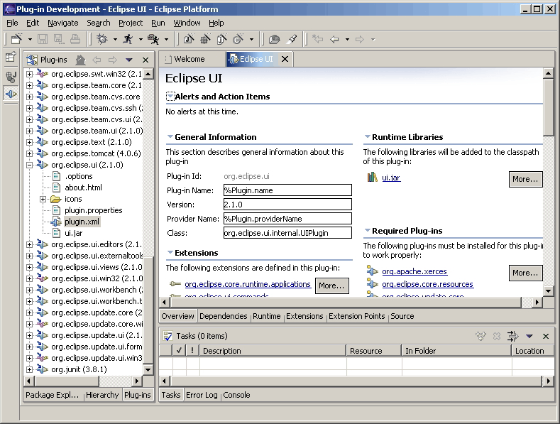Open the org.eclipse.core.resources link

427,284
